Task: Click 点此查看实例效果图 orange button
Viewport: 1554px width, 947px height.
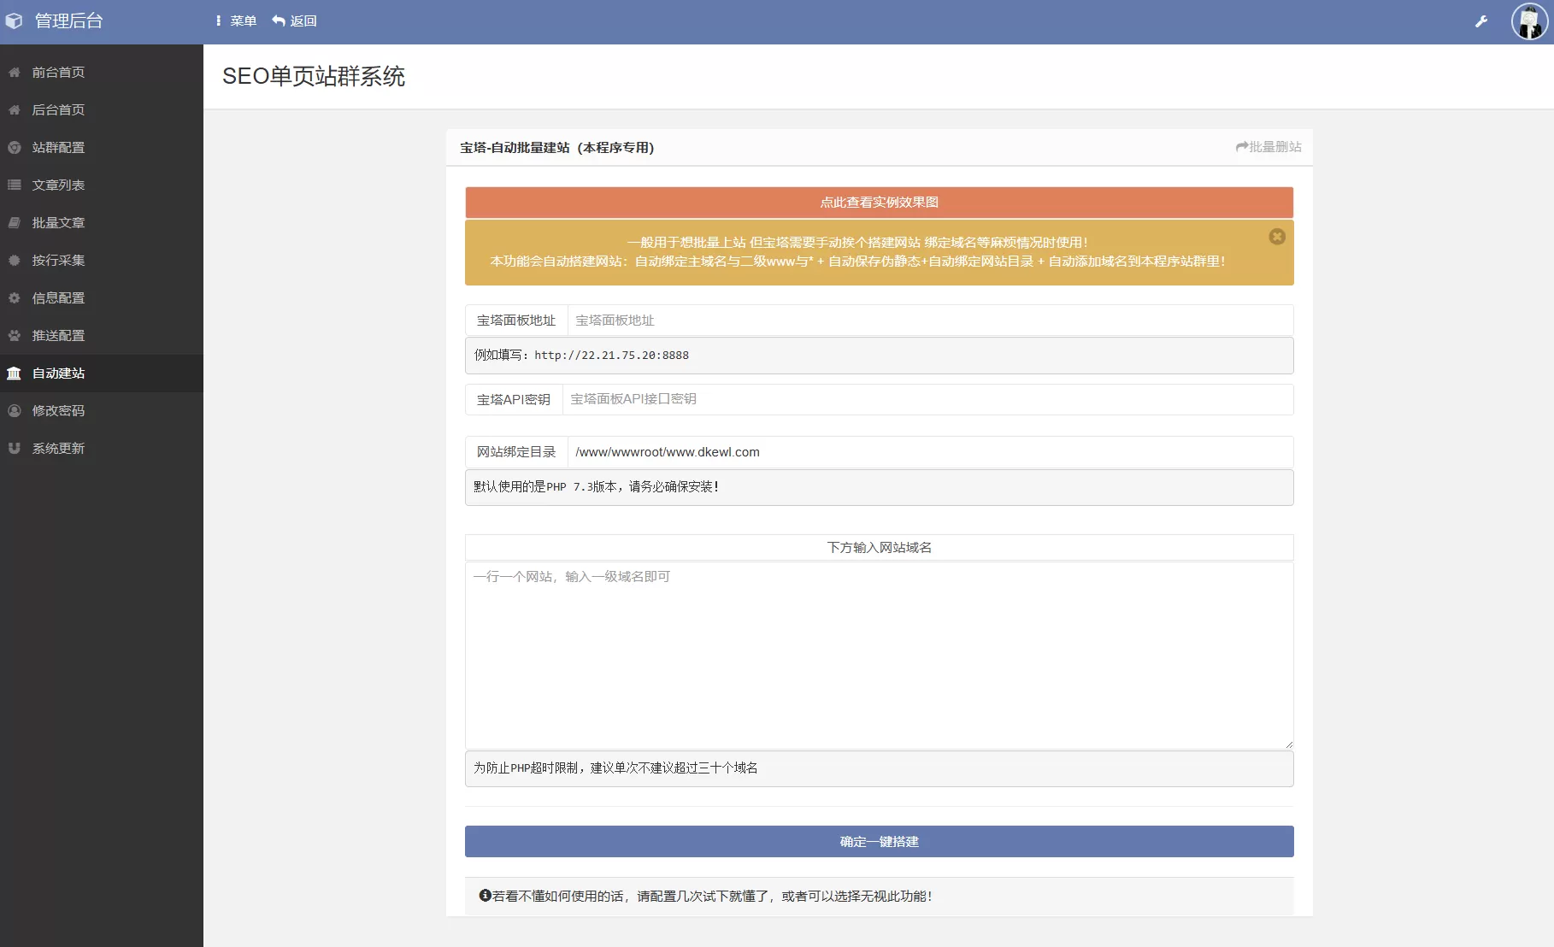Action: coord(878,203)
